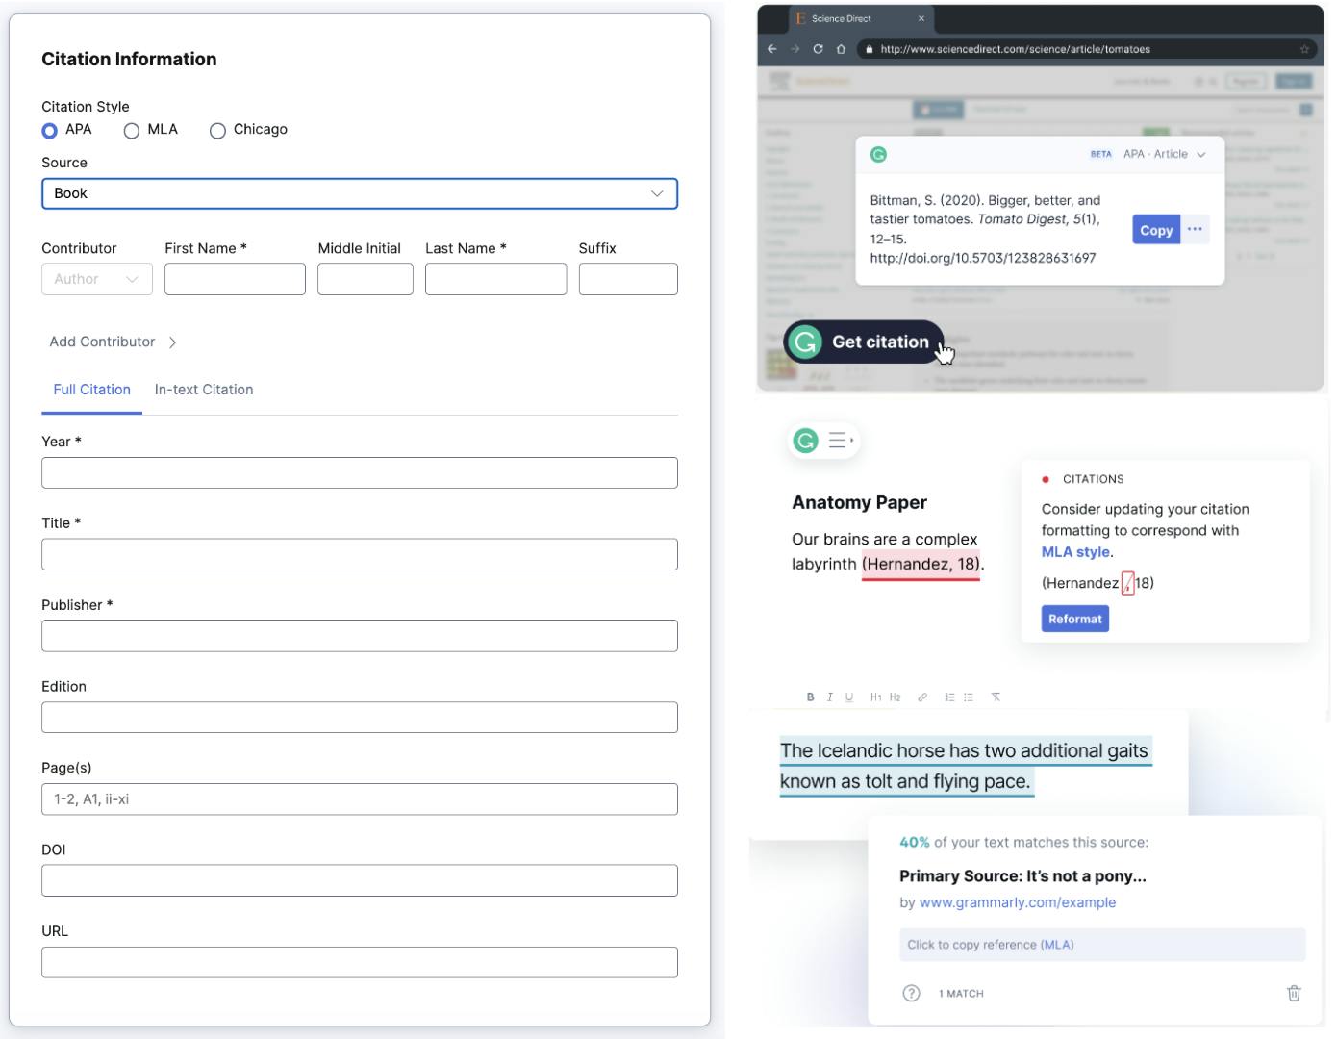
Task: Click the Add Contributor expander
Action: click(113, 342)
